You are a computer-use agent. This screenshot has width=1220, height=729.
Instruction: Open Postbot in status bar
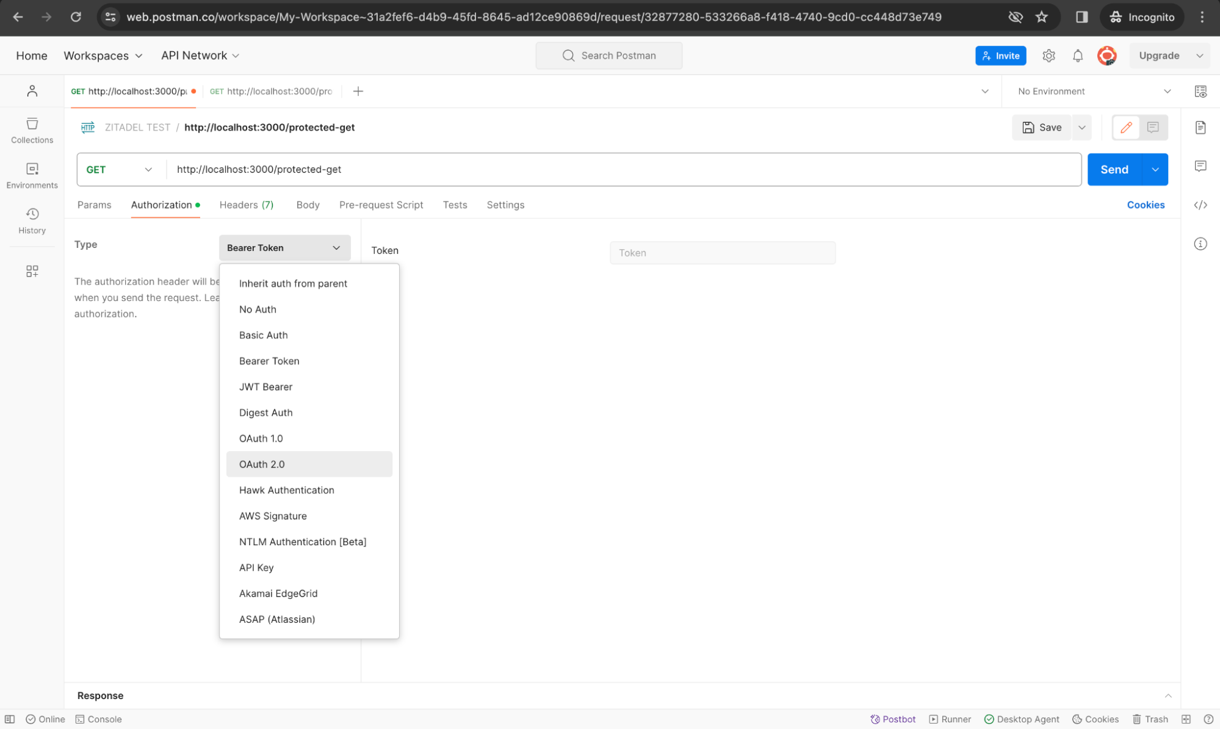coord(893,719)
